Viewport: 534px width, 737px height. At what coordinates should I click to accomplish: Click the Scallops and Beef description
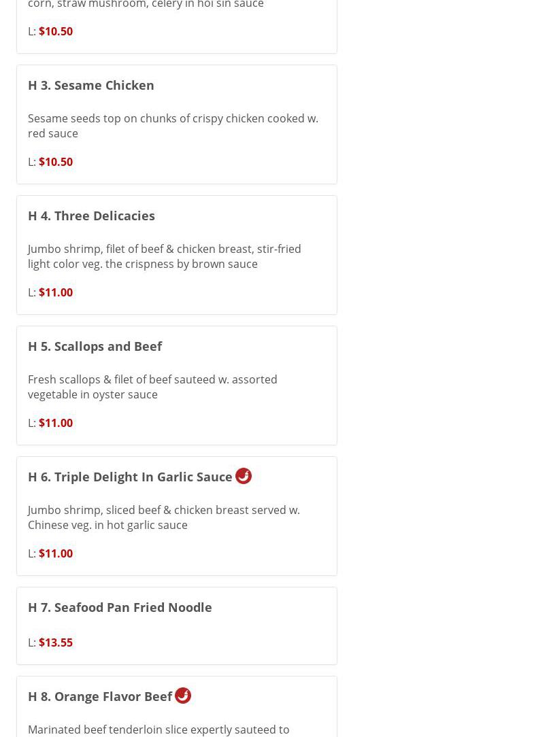coord(152,387)
